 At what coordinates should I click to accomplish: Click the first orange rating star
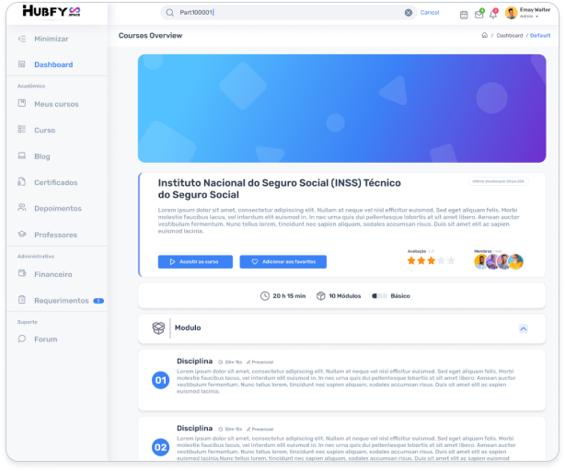(411, 260)
